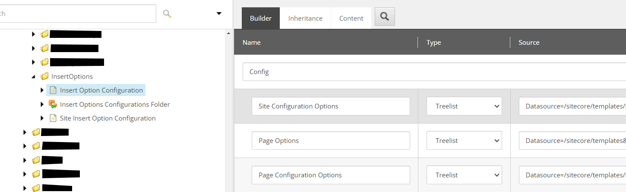Select the Builder tab

pos(261,18)
